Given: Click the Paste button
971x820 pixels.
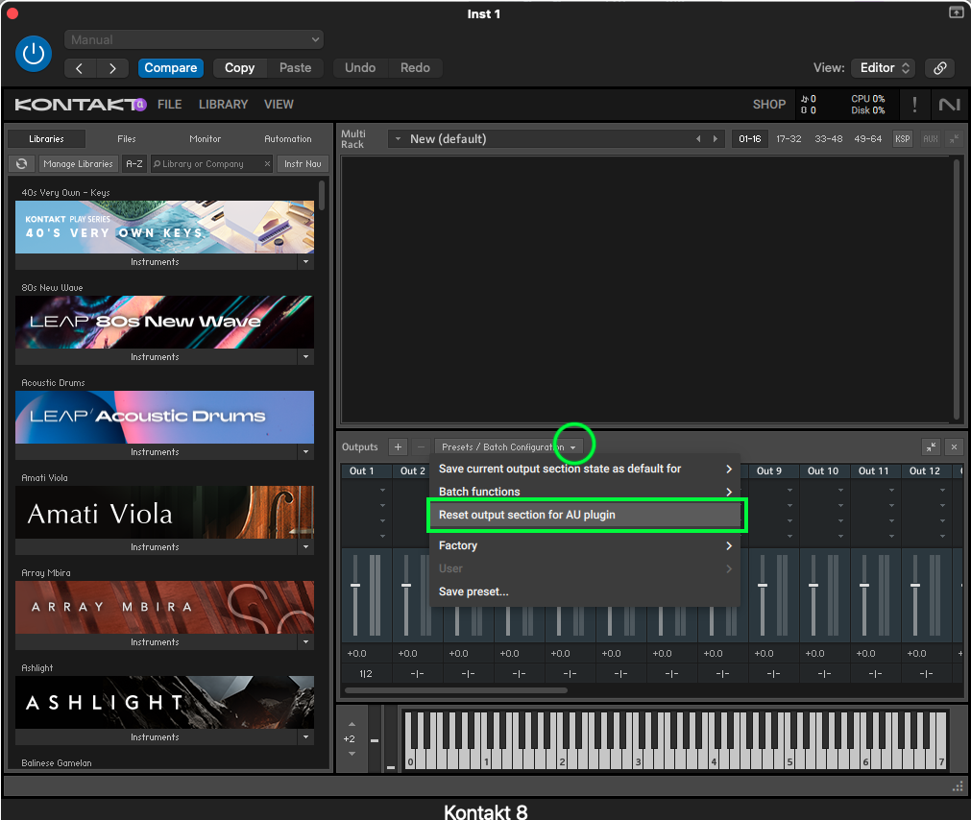Looking at the screenshot, I should coord(296,68).
